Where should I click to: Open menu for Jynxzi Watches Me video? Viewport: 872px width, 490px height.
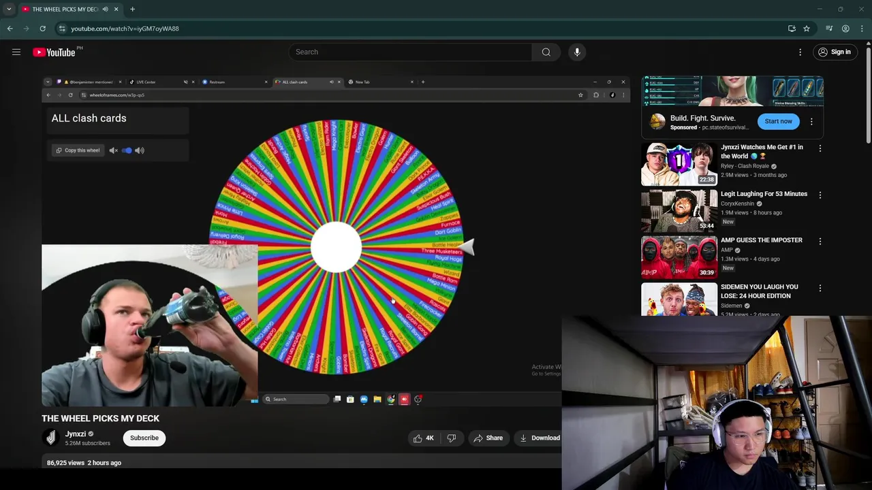click(820, 148)
